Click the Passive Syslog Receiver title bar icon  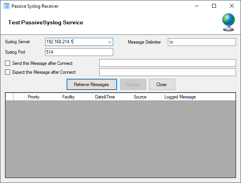click(x=6, y=6)
